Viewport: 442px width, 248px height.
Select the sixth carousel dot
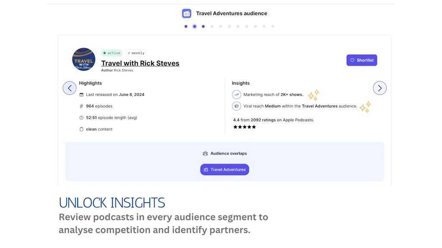tap(230, 26)
